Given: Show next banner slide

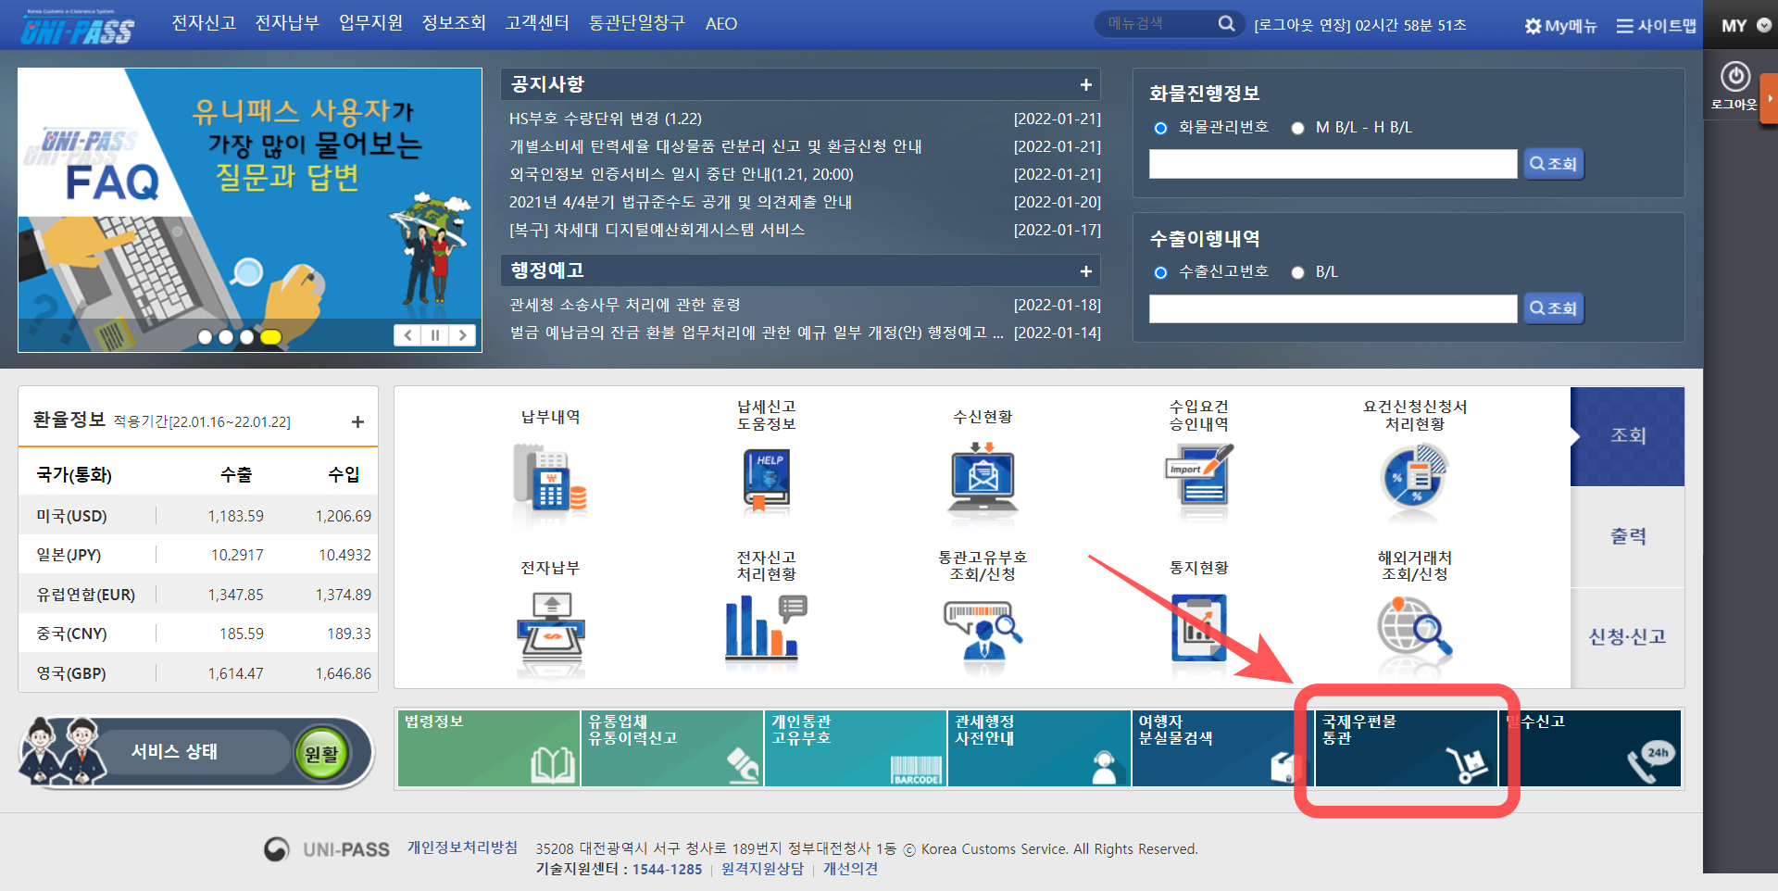Looking at the screenshot, I should (x=463, y=335).
